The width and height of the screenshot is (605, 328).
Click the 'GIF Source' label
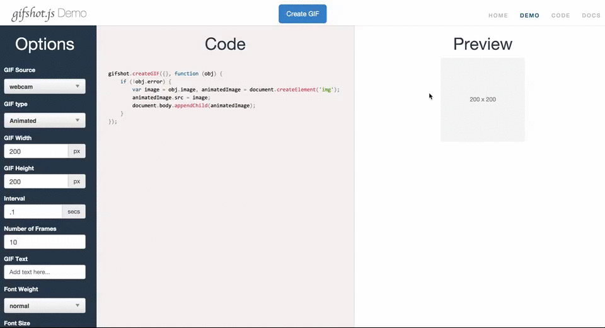click(20, 70)
